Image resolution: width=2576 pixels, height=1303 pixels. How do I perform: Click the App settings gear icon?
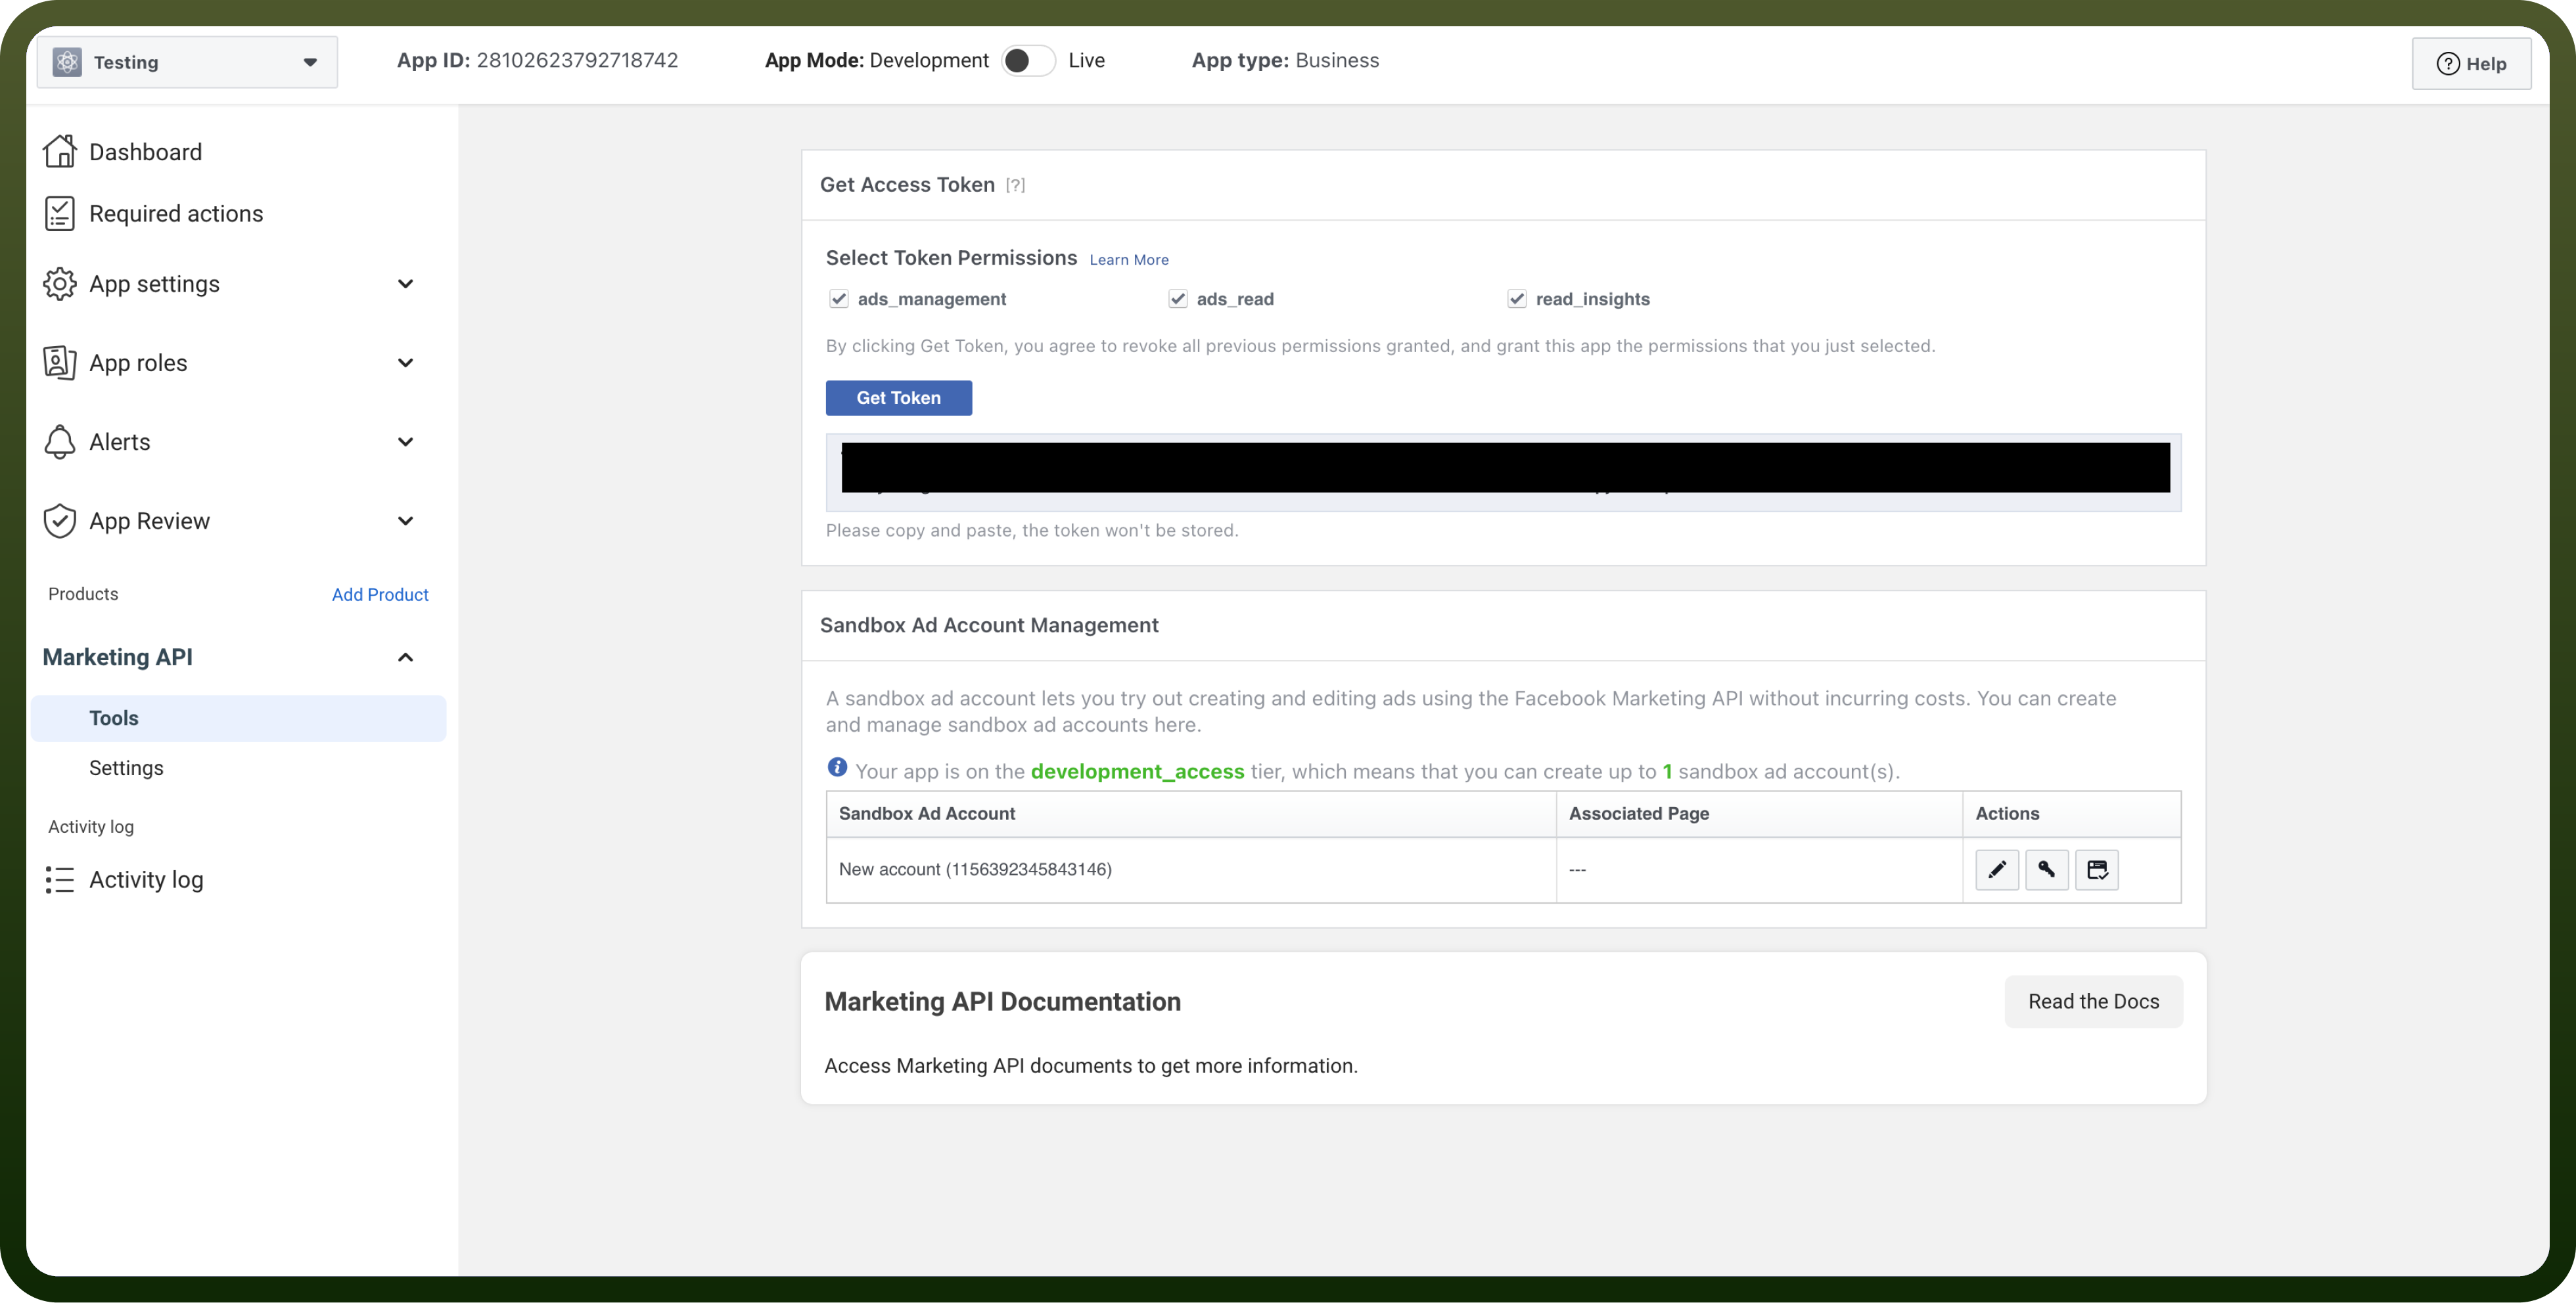(59, 284)
